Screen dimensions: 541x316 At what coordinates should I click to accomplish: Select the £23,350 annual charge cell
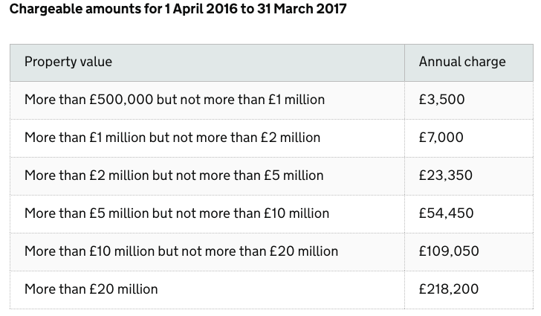click(446, 175)
